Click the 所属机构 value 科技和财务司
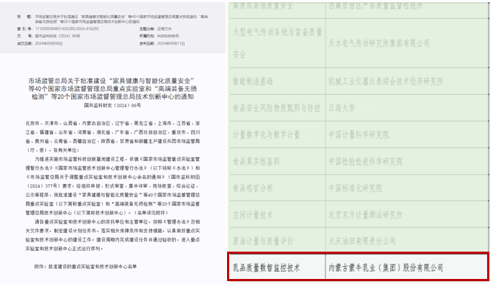This screenshot has height=284, width=490. coord(168,36)
